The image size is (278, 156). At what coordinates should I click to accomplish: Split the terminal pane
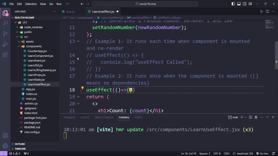click(250, 117)
